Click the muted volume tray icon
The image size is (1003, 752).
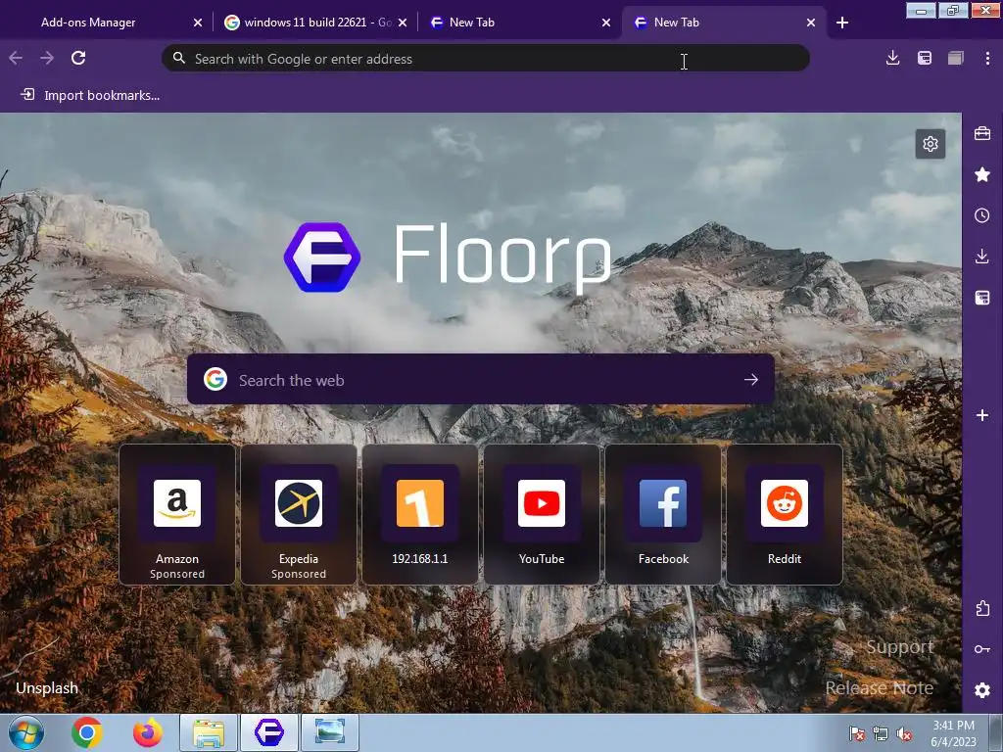[x=904, y=734]
